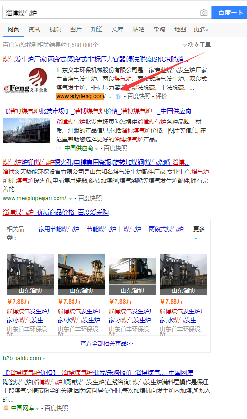Open 百度快照 for the meiqilupeijian result

(89, 198)
